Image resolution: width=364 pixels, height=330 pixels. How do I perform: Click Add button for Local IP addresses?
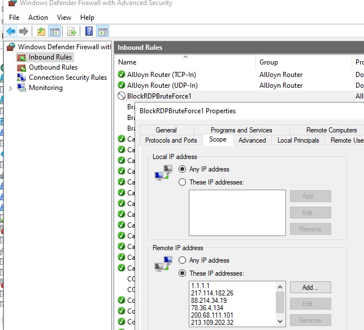310,196
